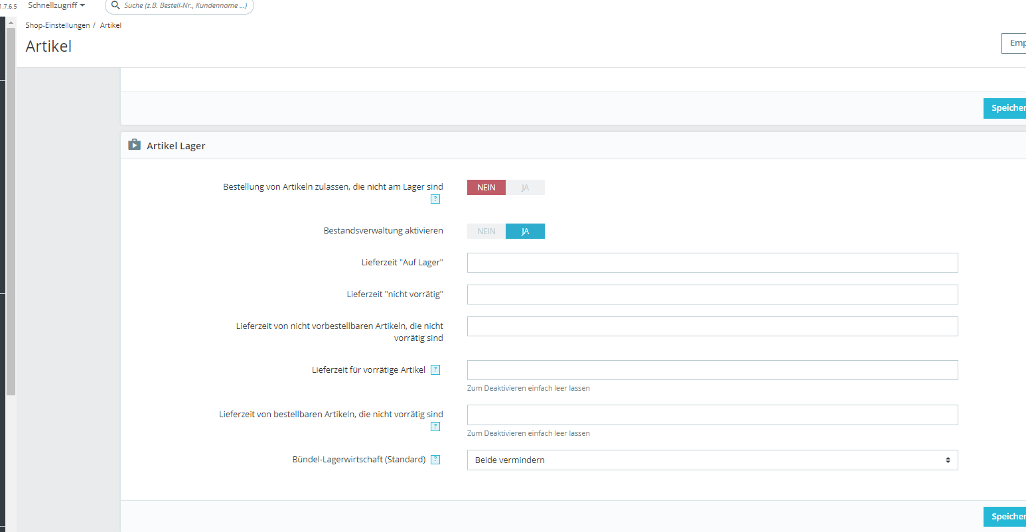The image size is (1026, 532).
Task: Click the Artikel Lager panel icon
Action: tap(134, 145)
